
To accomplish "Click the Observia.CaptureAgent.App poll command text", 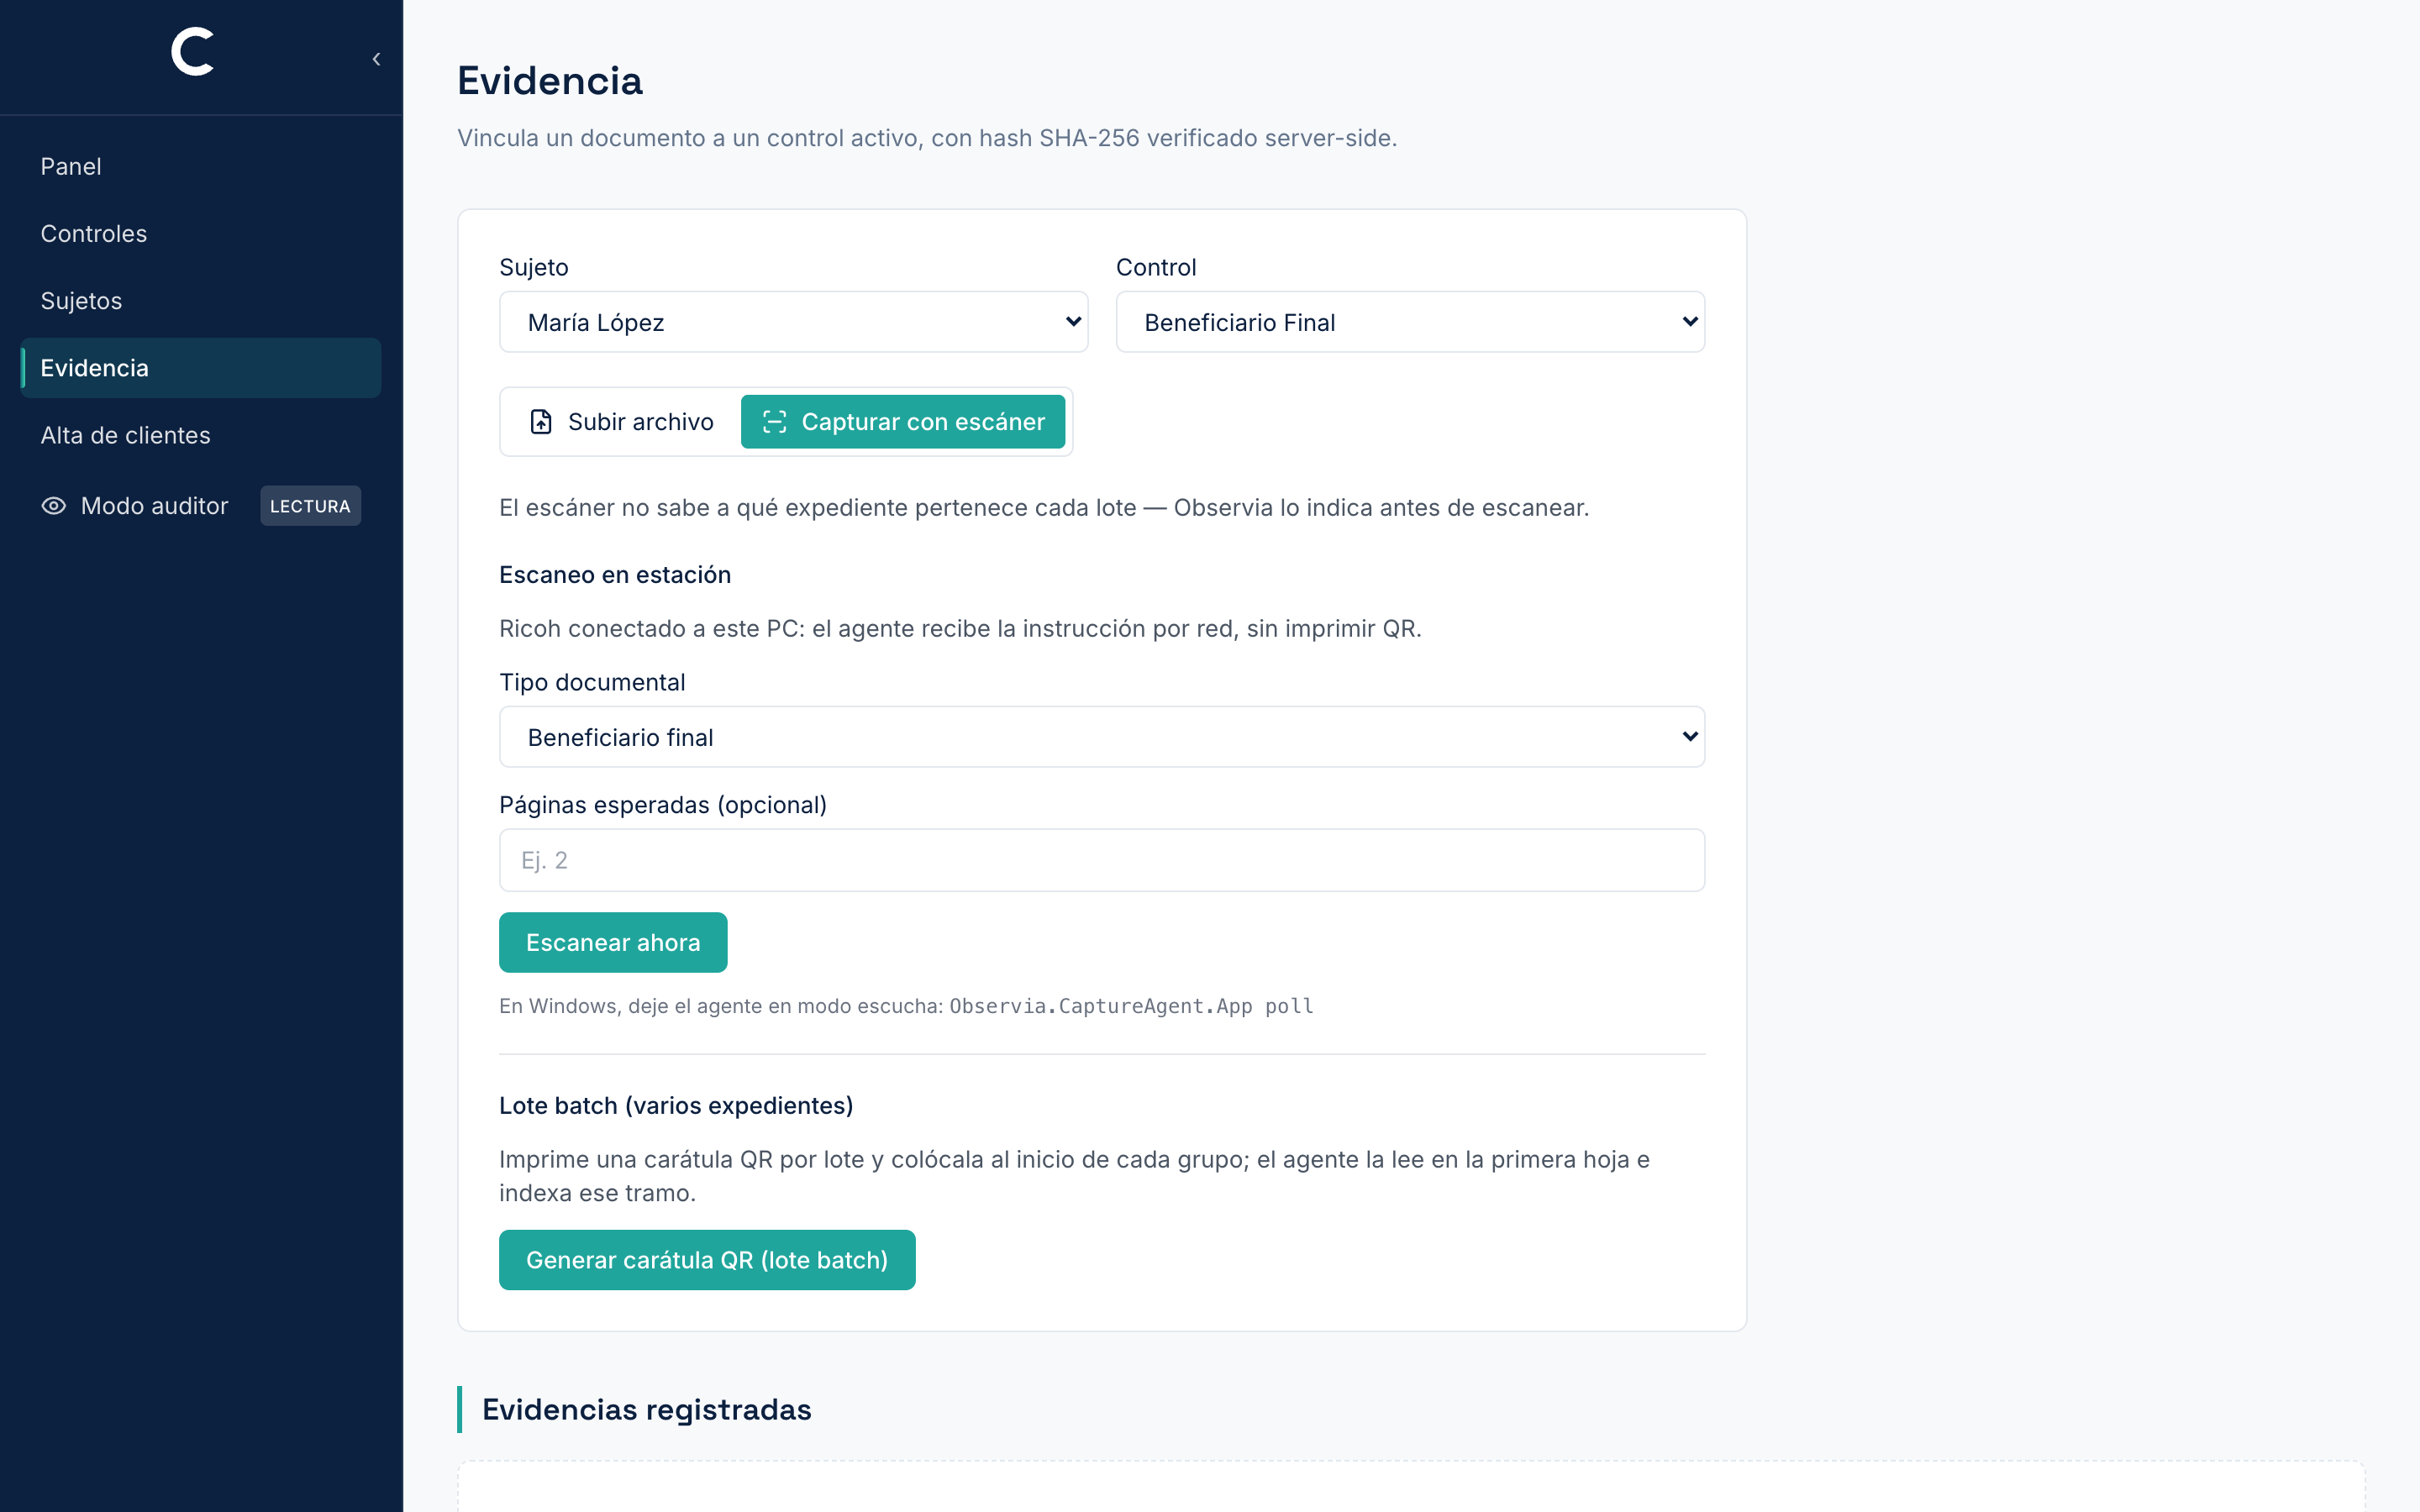I will pos(1131,1006).
